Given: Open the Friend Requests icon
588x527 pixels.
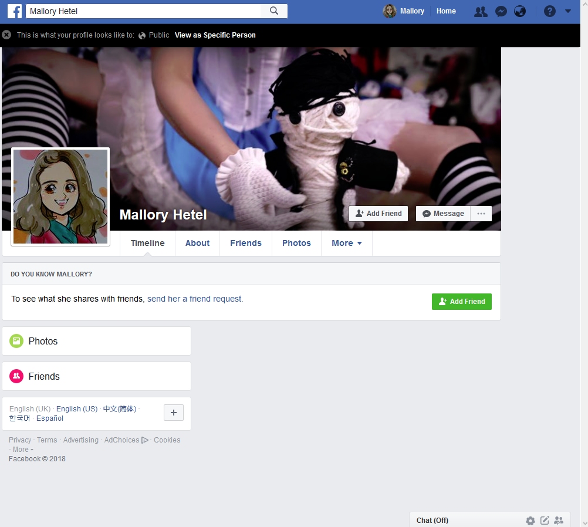Looking at the screenshot, I should (481, 11).
